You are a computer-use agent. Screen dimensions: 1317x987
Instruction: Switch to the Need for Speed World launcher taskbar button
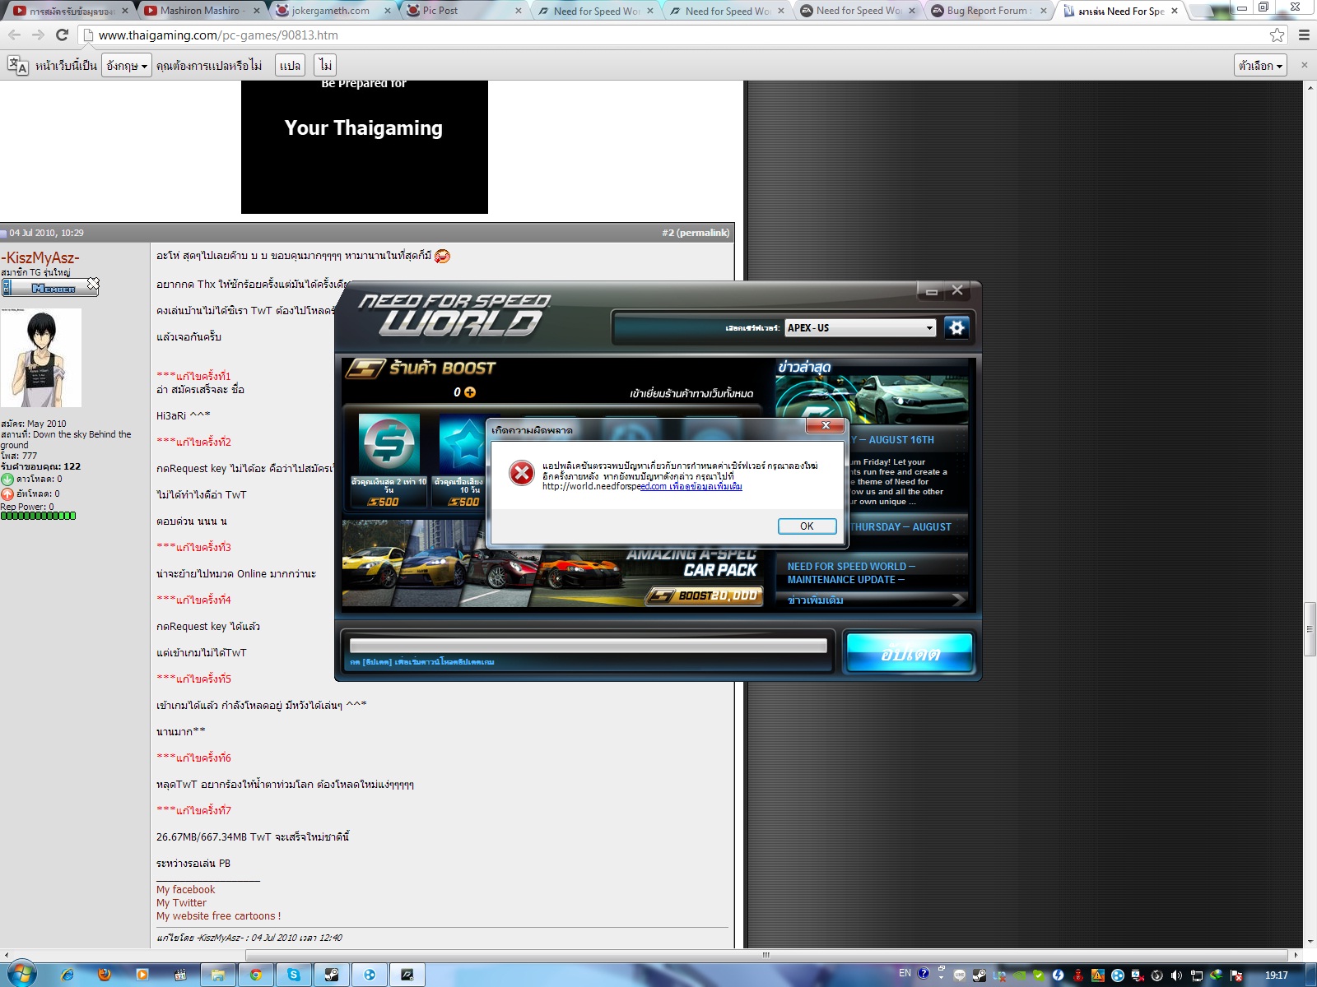[x=407, y=975]
